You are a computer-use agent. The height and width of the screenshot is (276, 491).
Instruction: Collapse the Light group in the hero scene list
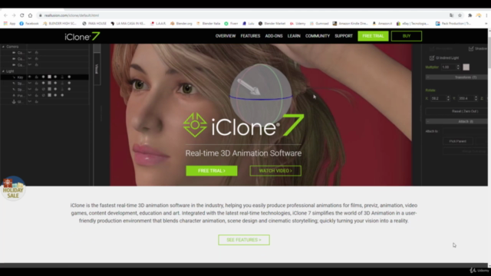tap(3, 71)
